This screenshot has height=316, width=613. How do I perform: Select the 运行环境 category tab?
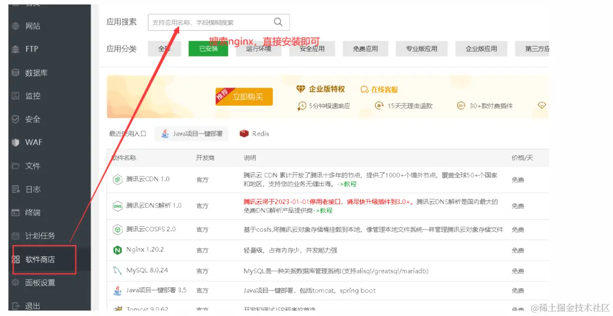(259, 49)
